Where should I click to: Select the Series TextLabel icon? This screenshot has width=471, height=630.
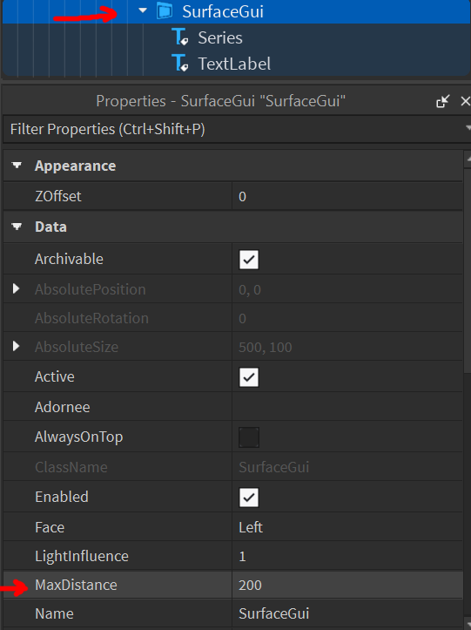179,37
